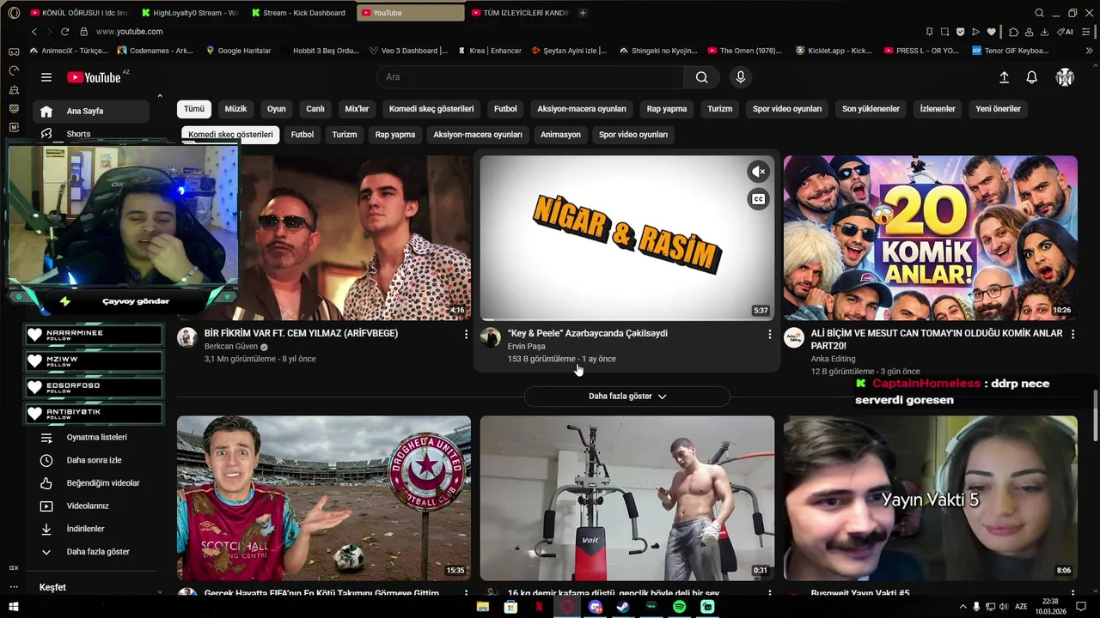
Task: Open Netflix from the taskbar
Action: click(x=539, y=607)
